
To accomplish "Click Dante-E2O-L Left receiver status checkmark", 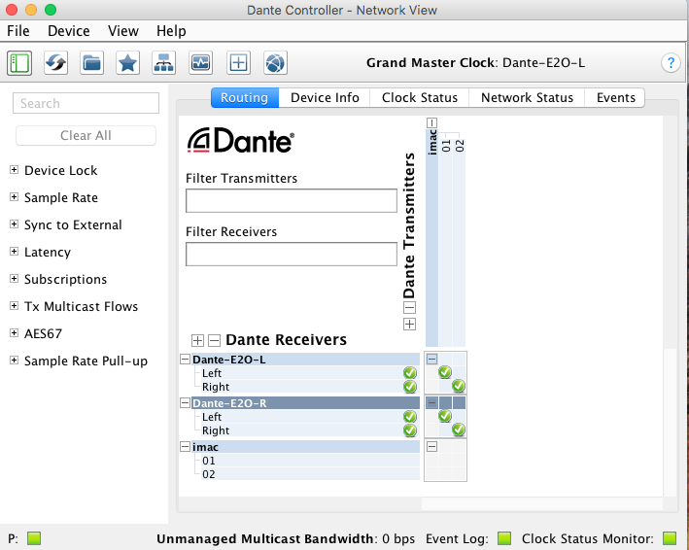I will point(410,373).
